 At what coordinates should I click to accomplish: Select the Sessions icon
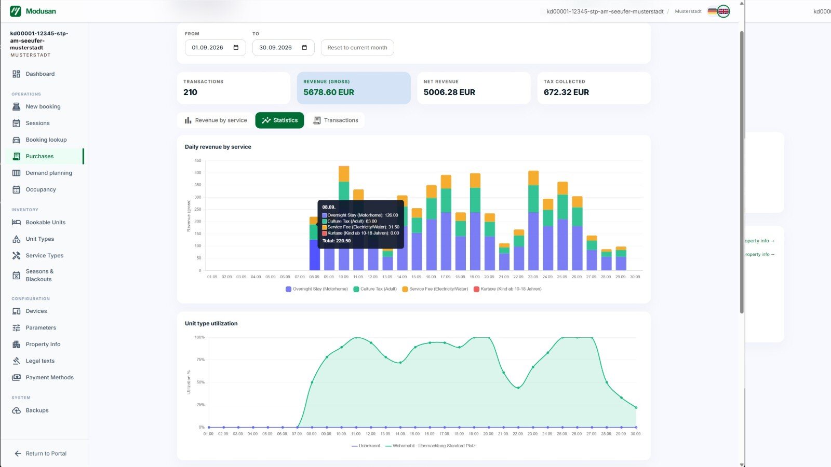(16, 123)
